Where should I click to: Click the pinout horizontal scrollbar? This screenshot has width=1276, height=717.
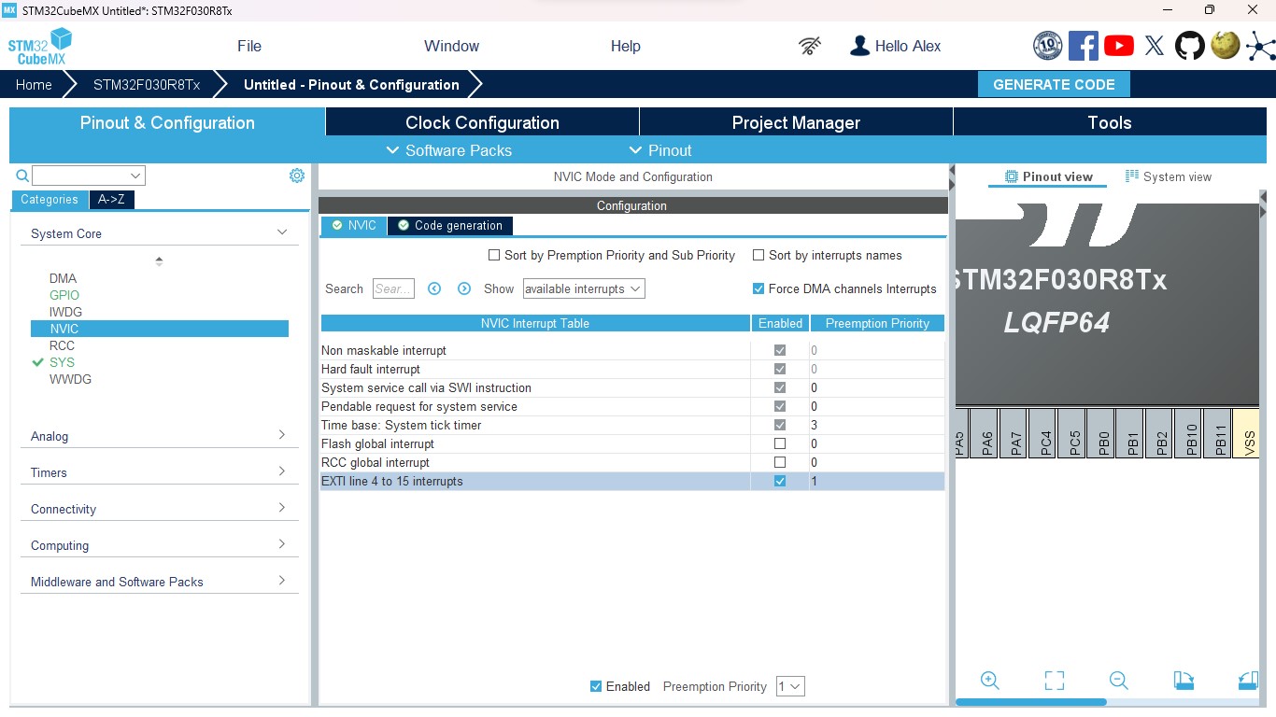(1031, 701)
